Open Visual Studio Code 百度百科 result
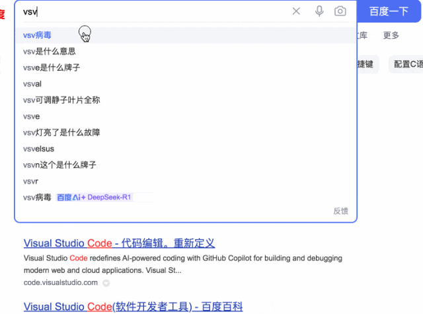The image size is (423, 314). pos(134,307)
